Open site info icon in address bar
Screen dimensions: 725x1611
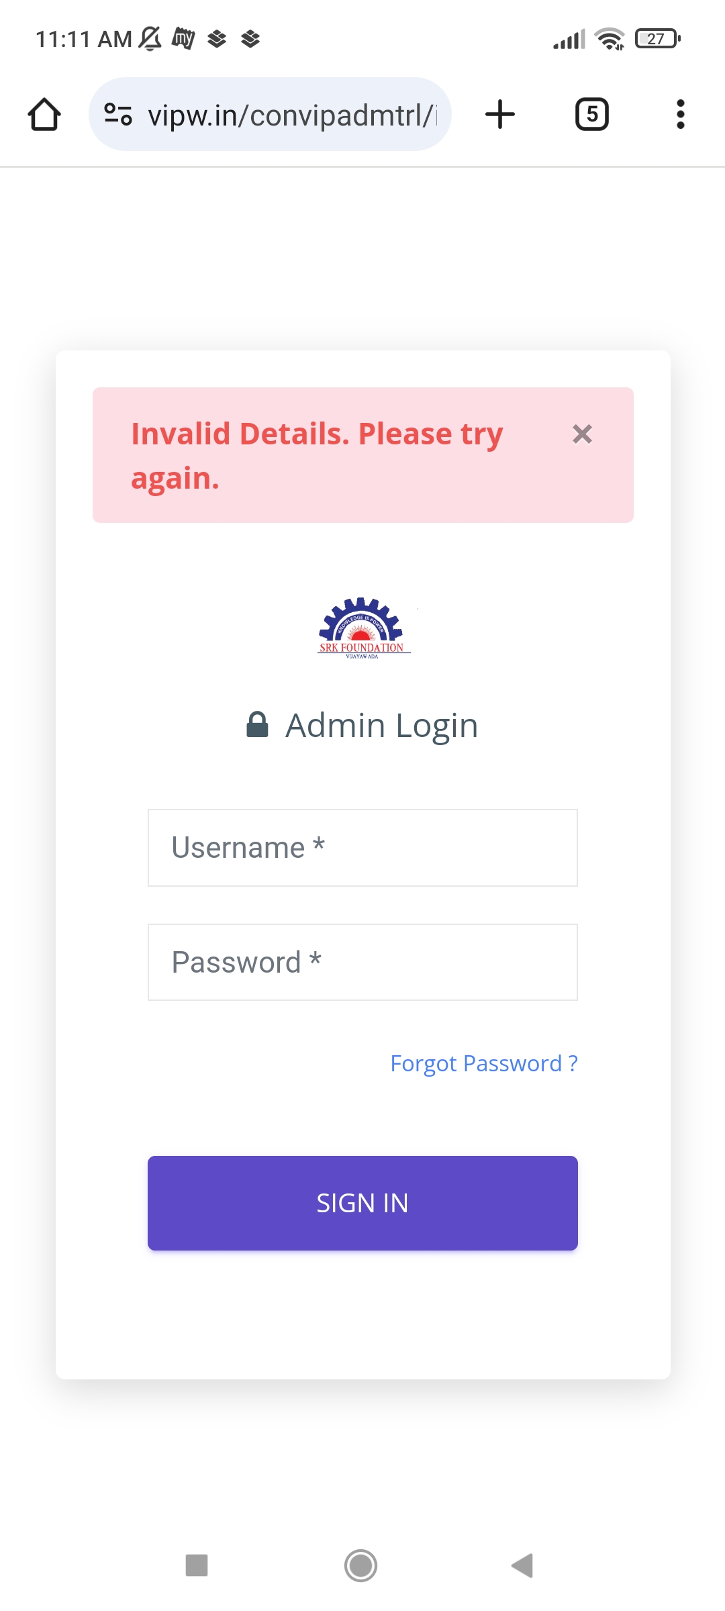click(118, 114)
